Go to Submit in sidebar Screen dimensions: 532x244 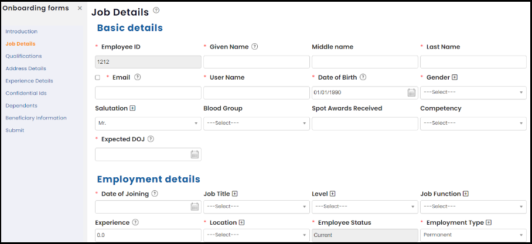pos(15,130)
